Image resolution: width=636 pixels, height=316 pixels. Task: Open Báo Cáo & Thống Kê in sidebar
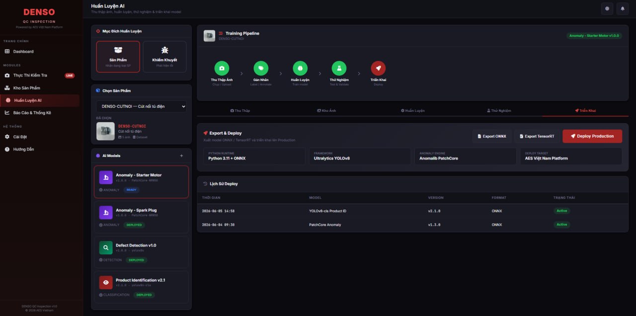click(x=40, y=113)
